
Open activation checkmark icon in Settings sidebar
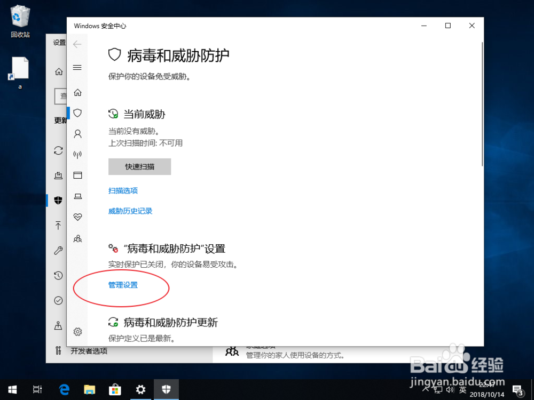coord(58,300)
